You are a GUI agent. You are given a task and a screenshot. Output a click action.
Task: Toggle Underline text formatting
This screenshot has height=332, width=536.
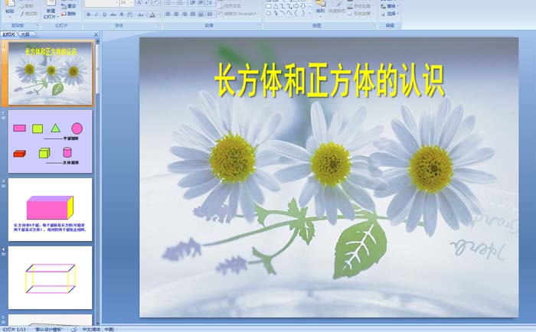(104, 14)
